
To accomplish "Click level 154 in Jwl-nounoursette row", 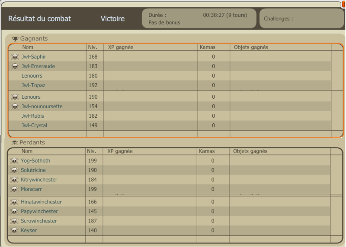I will [93, 106].
